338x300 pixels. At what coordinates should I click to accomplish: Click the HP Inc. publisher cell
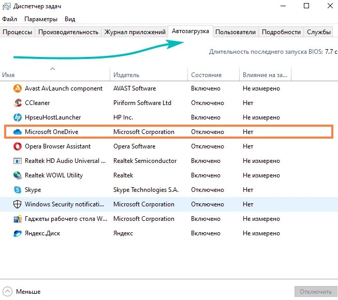pyautogui.click(x=123, y=117)
